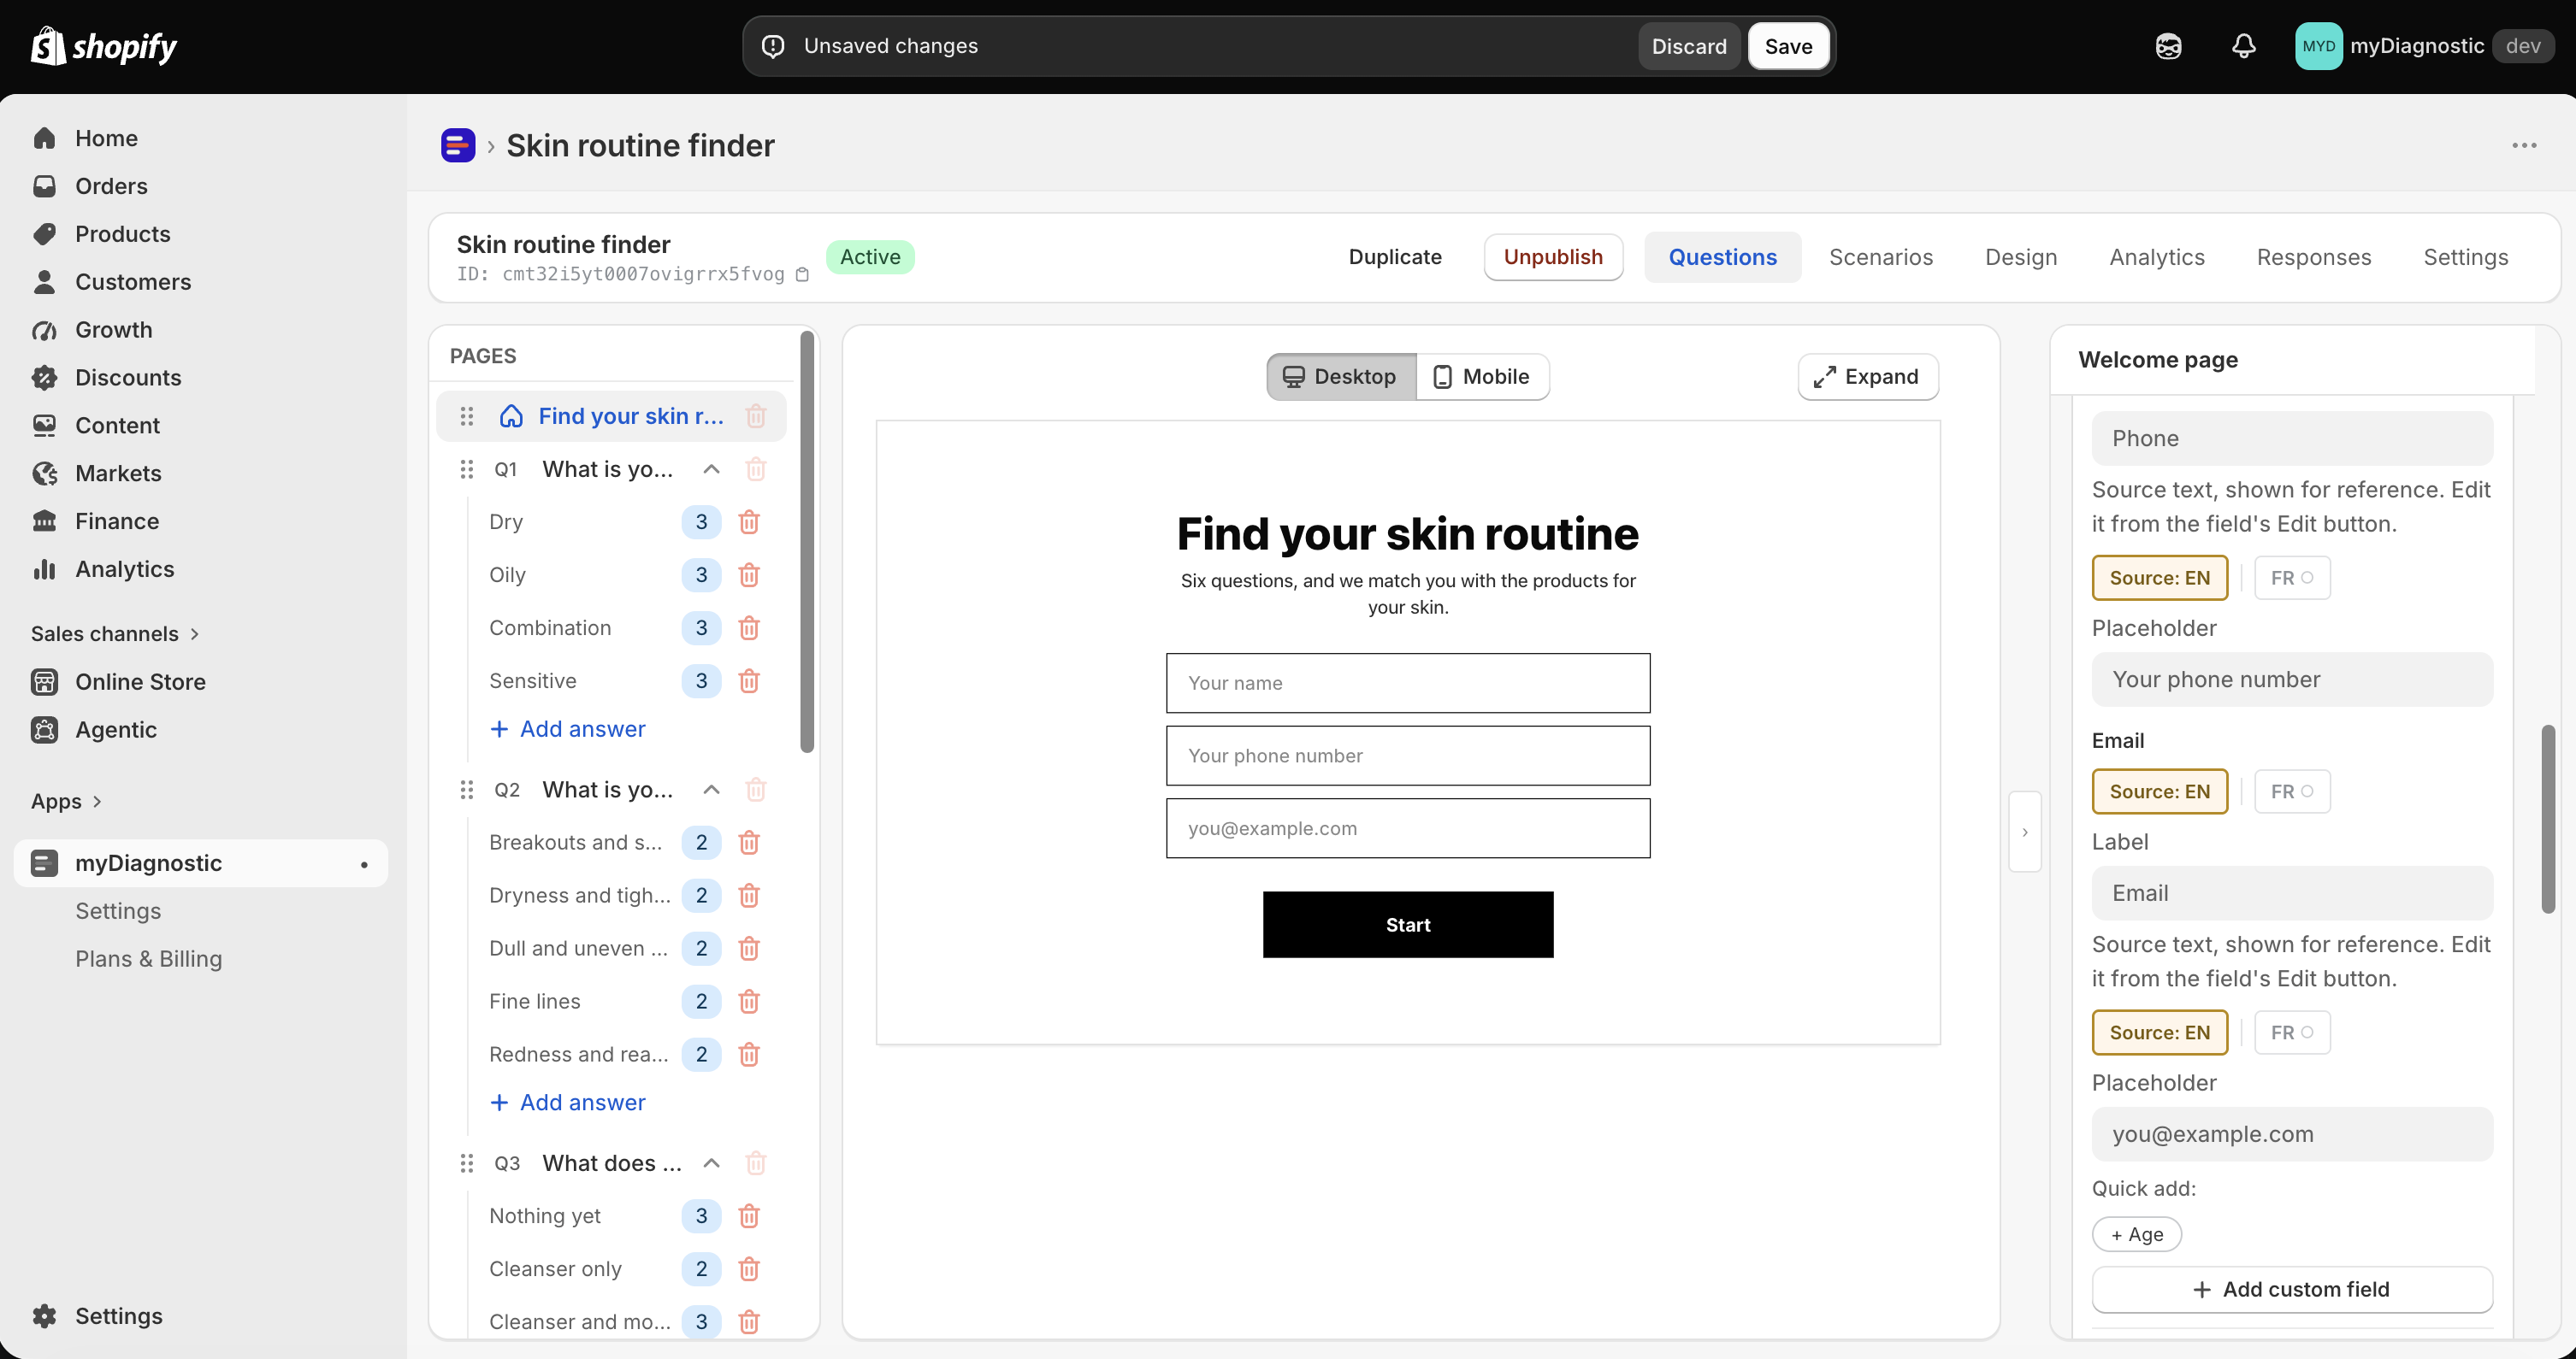Select FR language under the Phone field

point(2292,578)
